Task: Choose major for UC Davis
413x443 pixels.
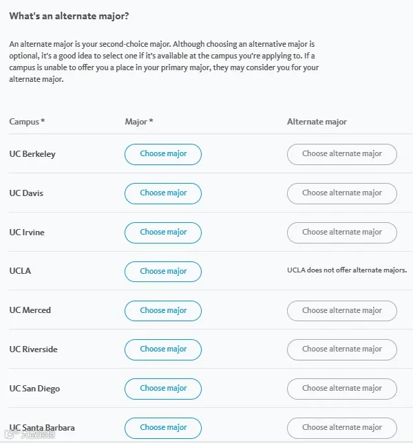Action: pos(163,193)
